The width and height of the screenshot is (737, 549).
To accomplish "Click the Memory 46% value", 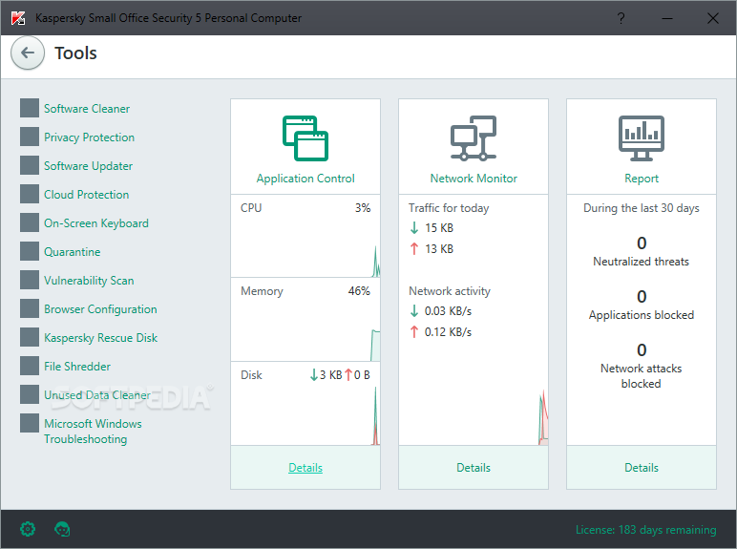I will [359, 291].
